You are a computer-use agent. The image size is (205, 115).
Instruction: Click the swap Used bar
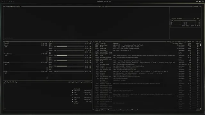tap(70, 50)
